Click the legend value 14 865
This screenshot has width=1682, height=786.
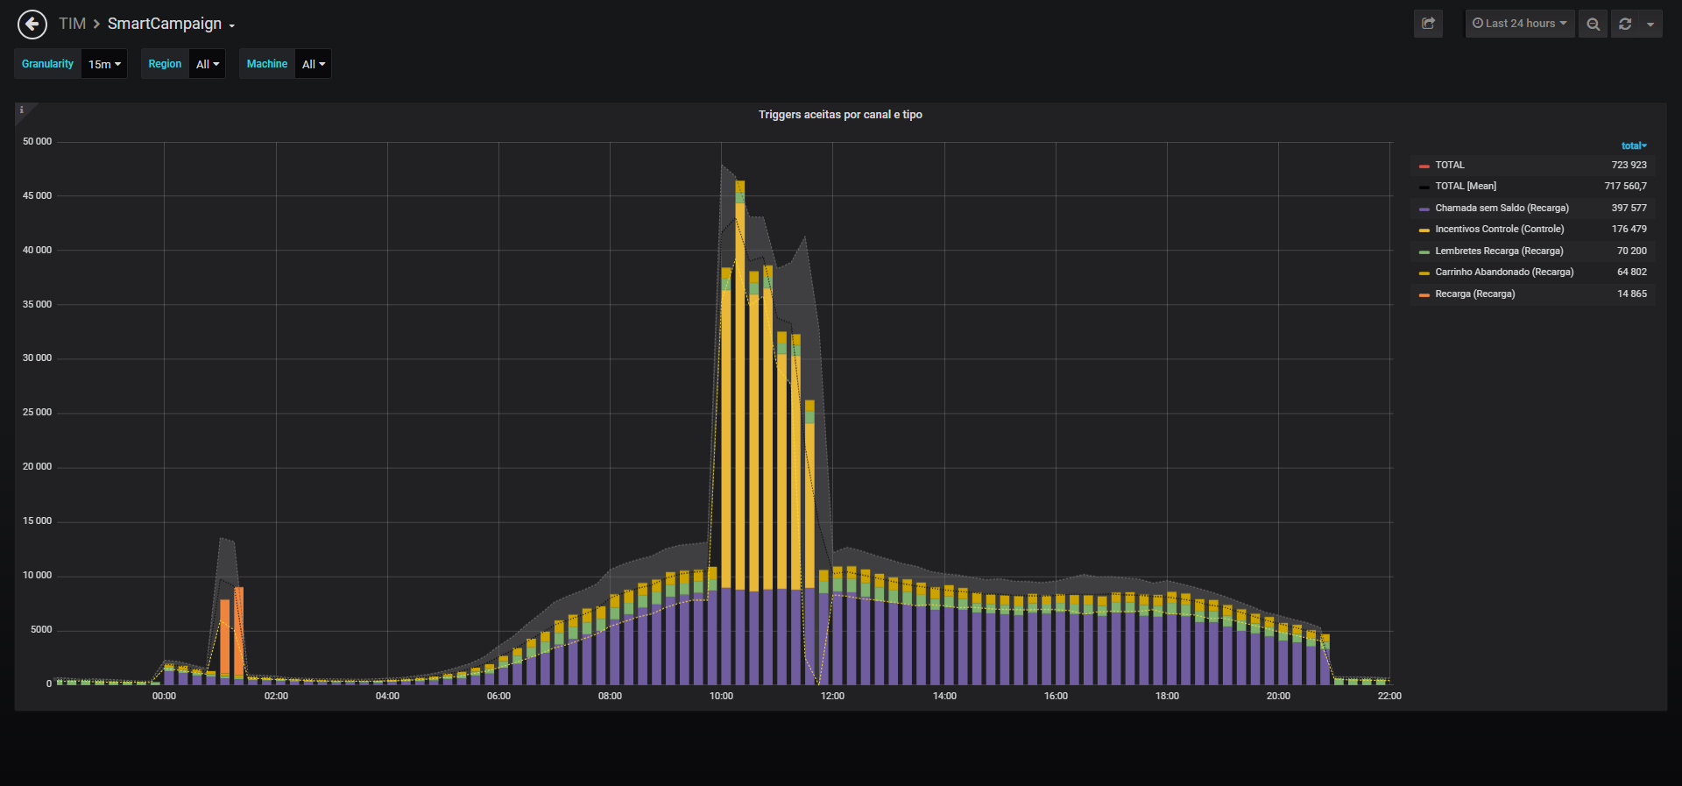coord(1631,294)
